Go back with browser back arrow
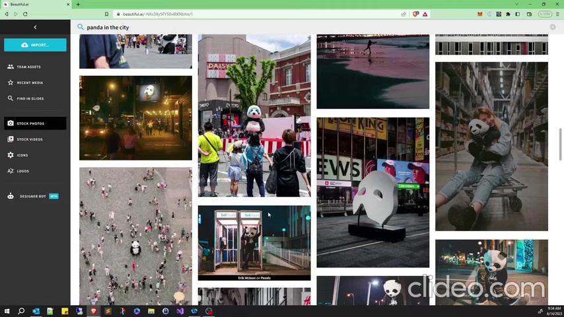564x317 pixels. point(7,14)
